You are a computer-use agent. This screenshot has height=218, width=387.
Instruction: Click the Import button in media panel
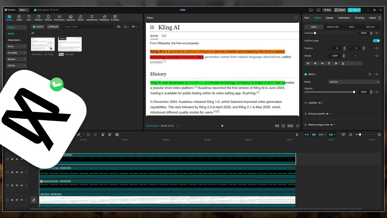coord(38,27)
